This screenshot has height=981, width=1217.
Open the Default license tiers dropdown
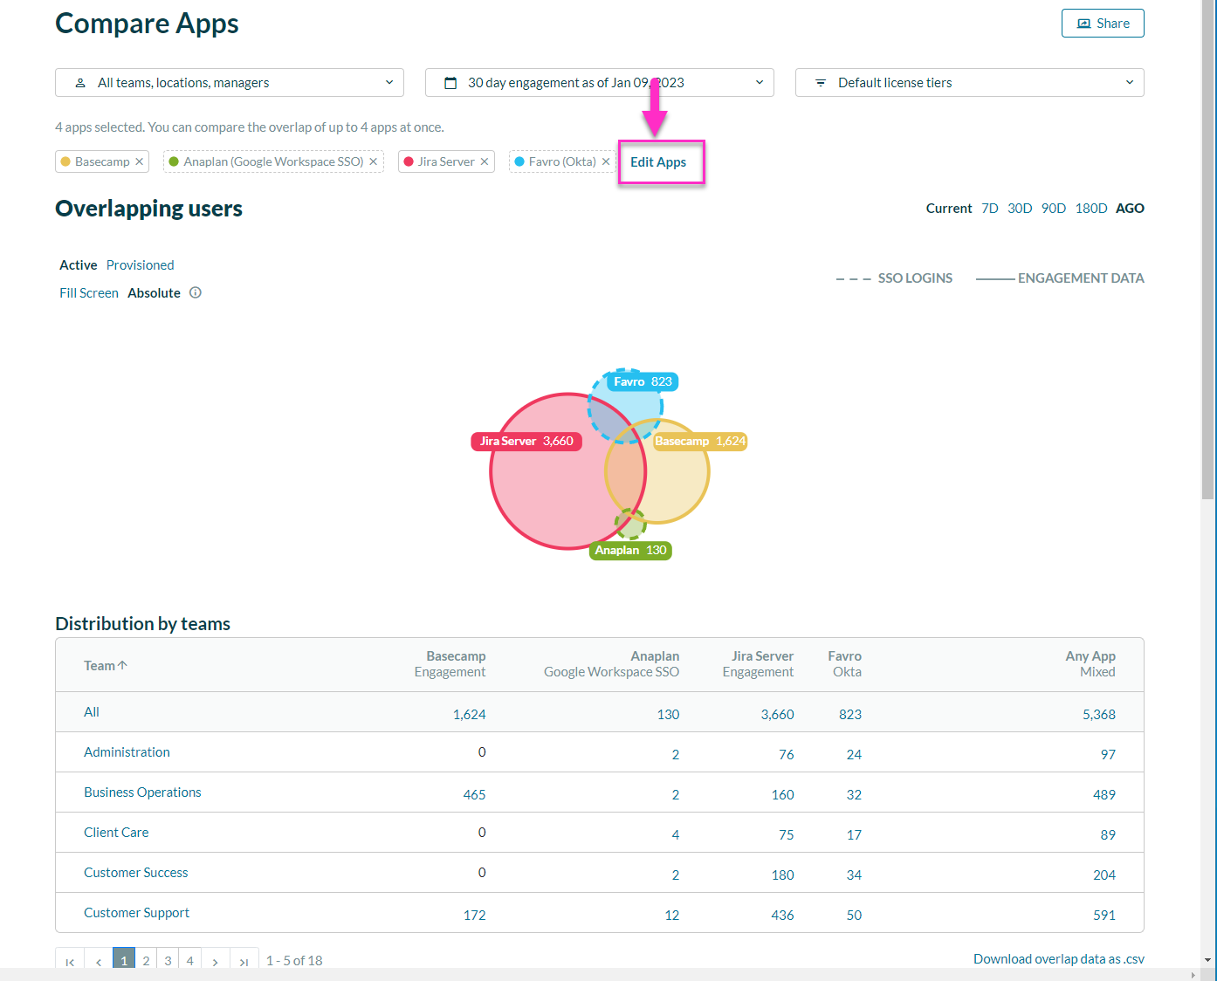[969, 83]
